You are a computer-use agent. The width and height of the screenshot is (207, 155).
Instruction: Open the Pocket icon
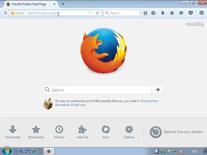click(x=191, y=13)
